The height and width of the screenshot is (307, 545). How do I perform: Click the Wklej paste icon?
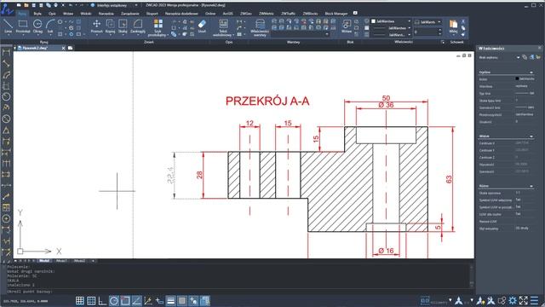click(453, 26)
